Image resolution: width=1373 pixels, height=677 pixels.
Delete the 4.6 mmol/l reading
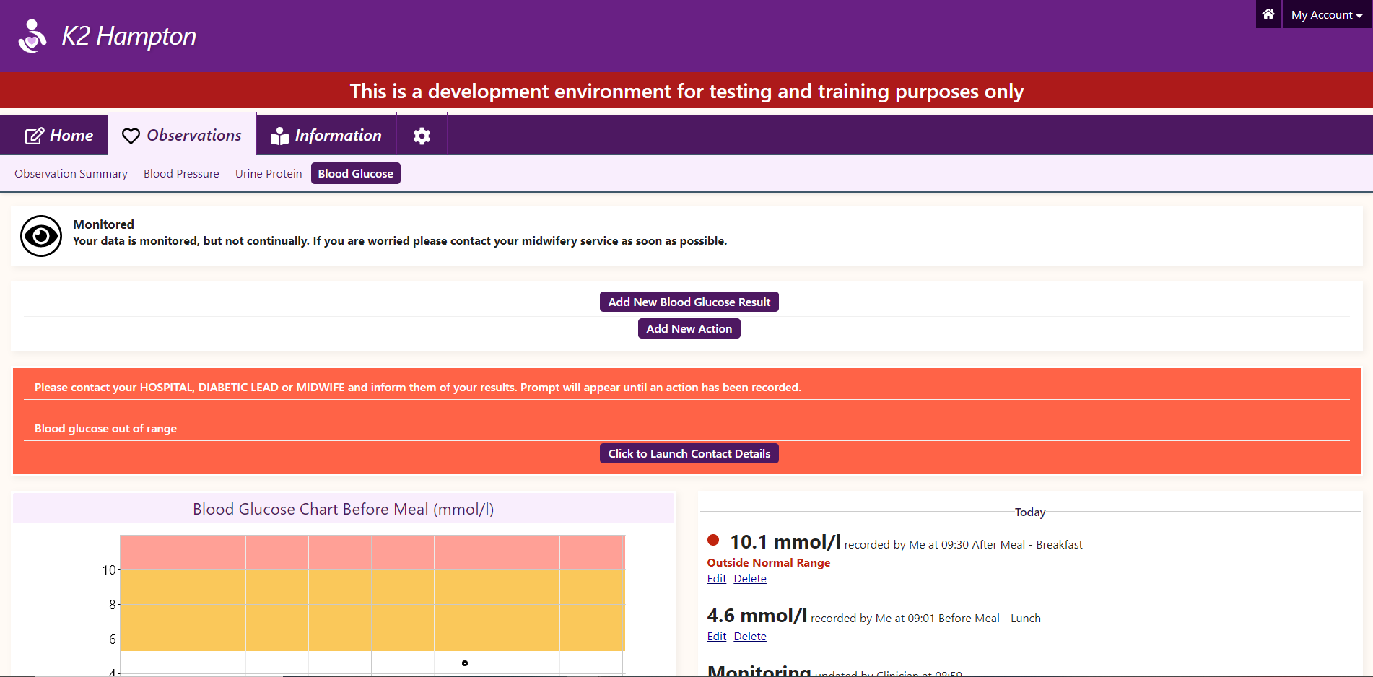click(750, 637)
